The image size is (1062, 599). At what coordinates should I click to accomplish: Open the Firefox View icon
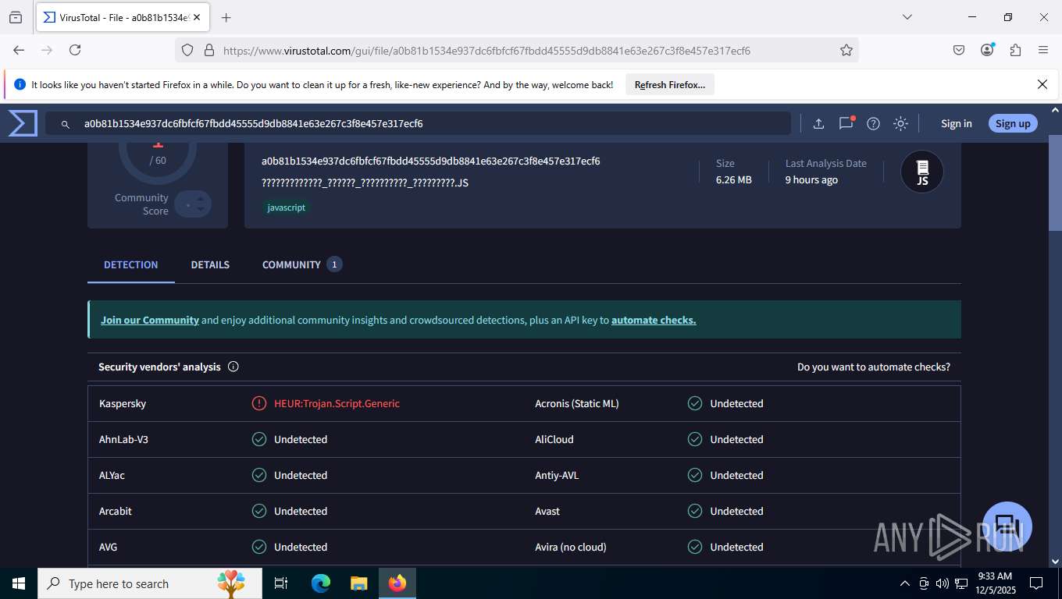click(x=16, y=17)
